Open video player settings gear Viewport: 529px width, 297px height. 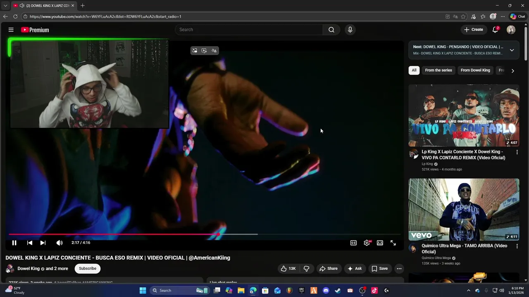367,243
